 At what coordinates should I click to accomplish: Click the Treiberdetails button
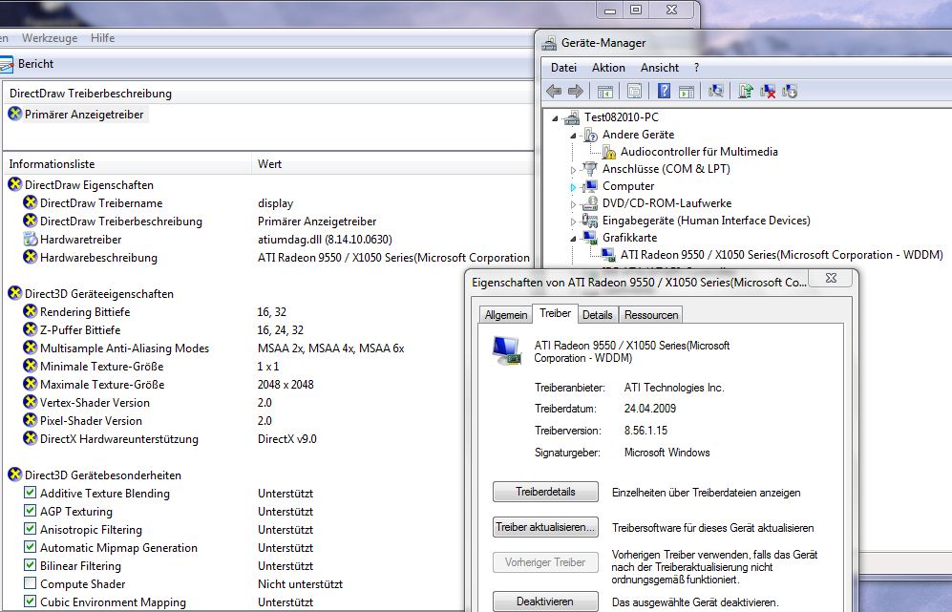click(x=545, y=492)
